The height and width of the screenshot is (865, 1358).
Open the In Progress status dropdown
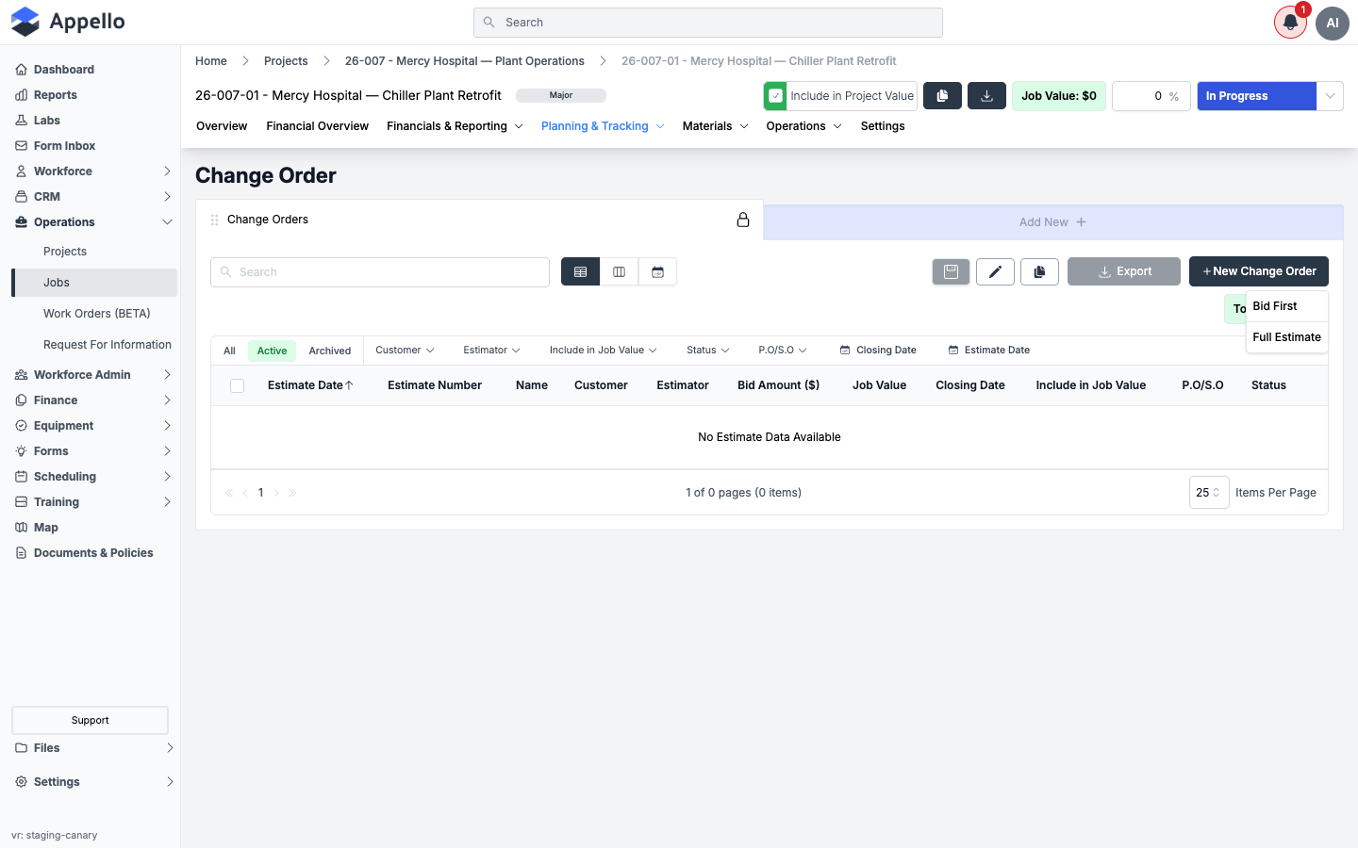coord(1330,96)
